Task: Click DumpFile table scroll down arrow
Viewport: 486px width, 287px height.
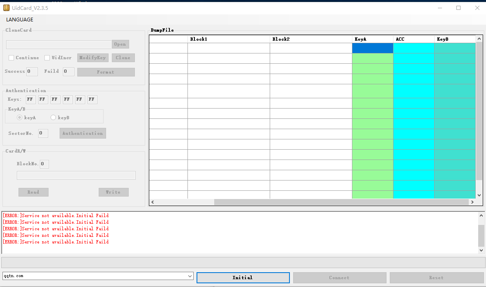Action: [479, 195]
